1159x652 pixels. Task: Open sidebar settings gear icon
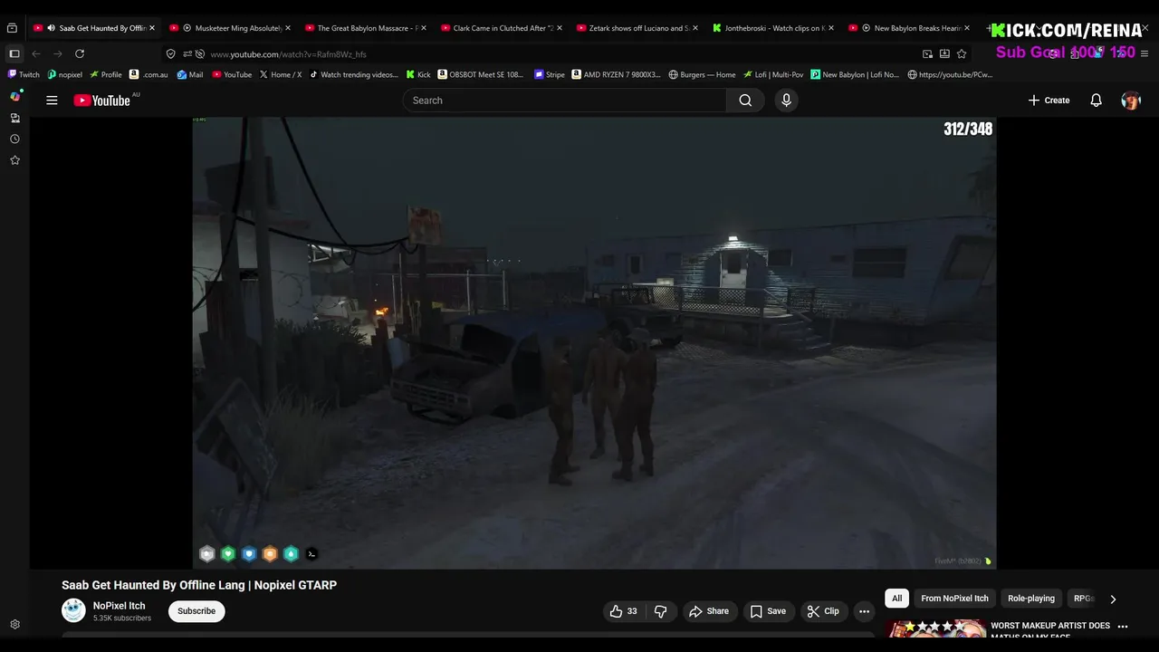point(14,625)
